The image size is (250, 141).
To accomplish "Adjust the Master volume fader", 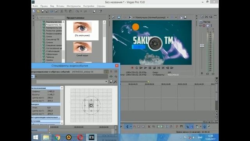I will point(202,45).
